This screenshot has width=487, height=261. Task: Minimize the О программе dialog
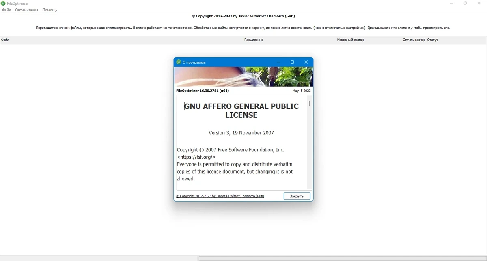point(278,62)
